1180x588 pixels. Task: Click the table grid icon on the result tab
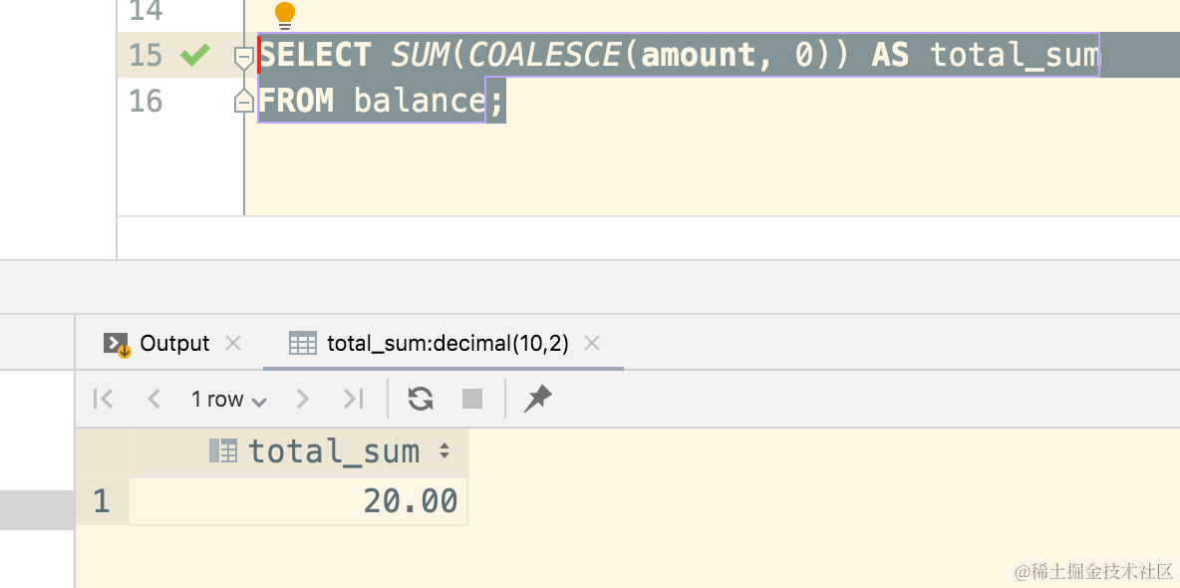(304, 342)
